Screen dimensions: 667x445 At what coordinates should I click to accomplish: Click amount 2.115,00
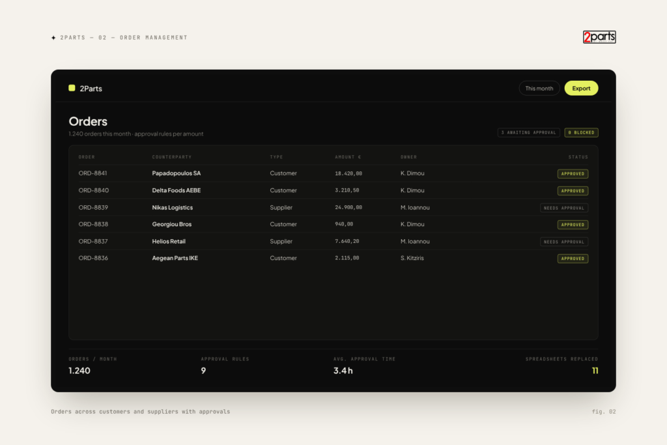[x=347, y=258]
